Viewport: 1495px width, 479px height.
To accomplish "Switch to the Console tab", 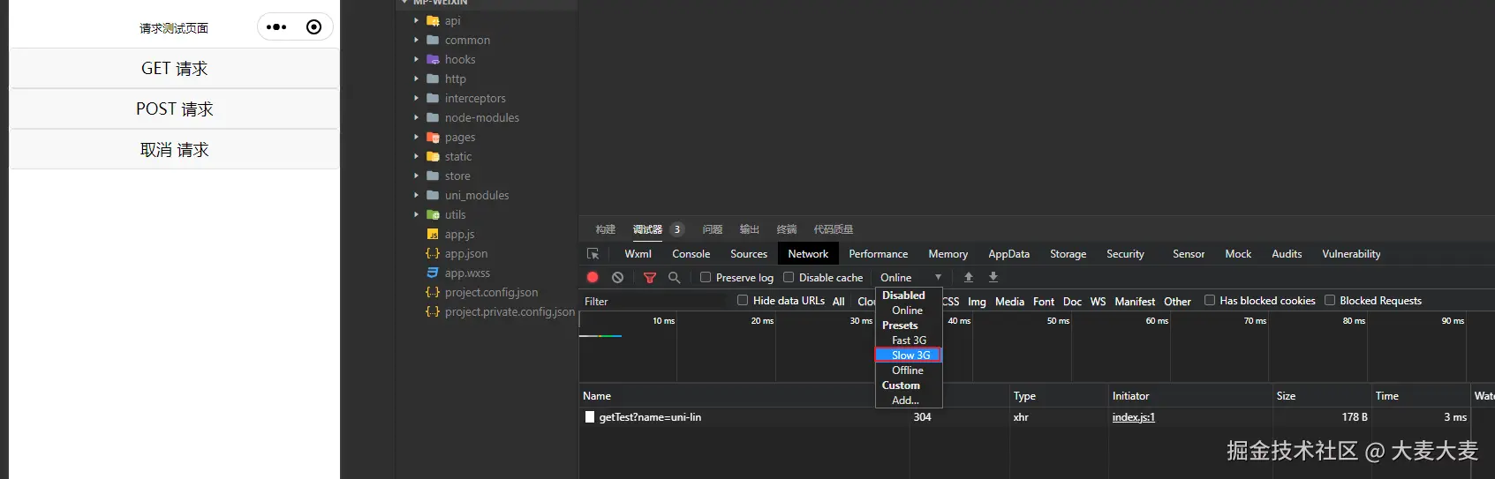I will pyautogui.click(x=691, y=254).
